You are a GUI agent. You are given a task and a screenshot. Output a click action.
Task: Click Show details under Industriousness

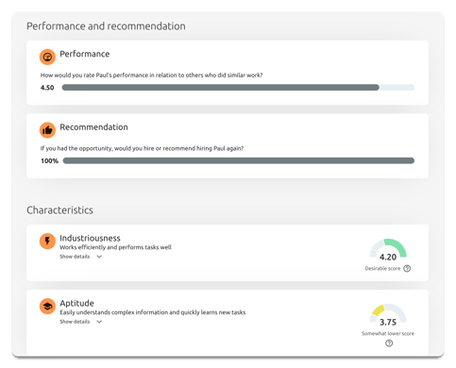tap(75, 257)
